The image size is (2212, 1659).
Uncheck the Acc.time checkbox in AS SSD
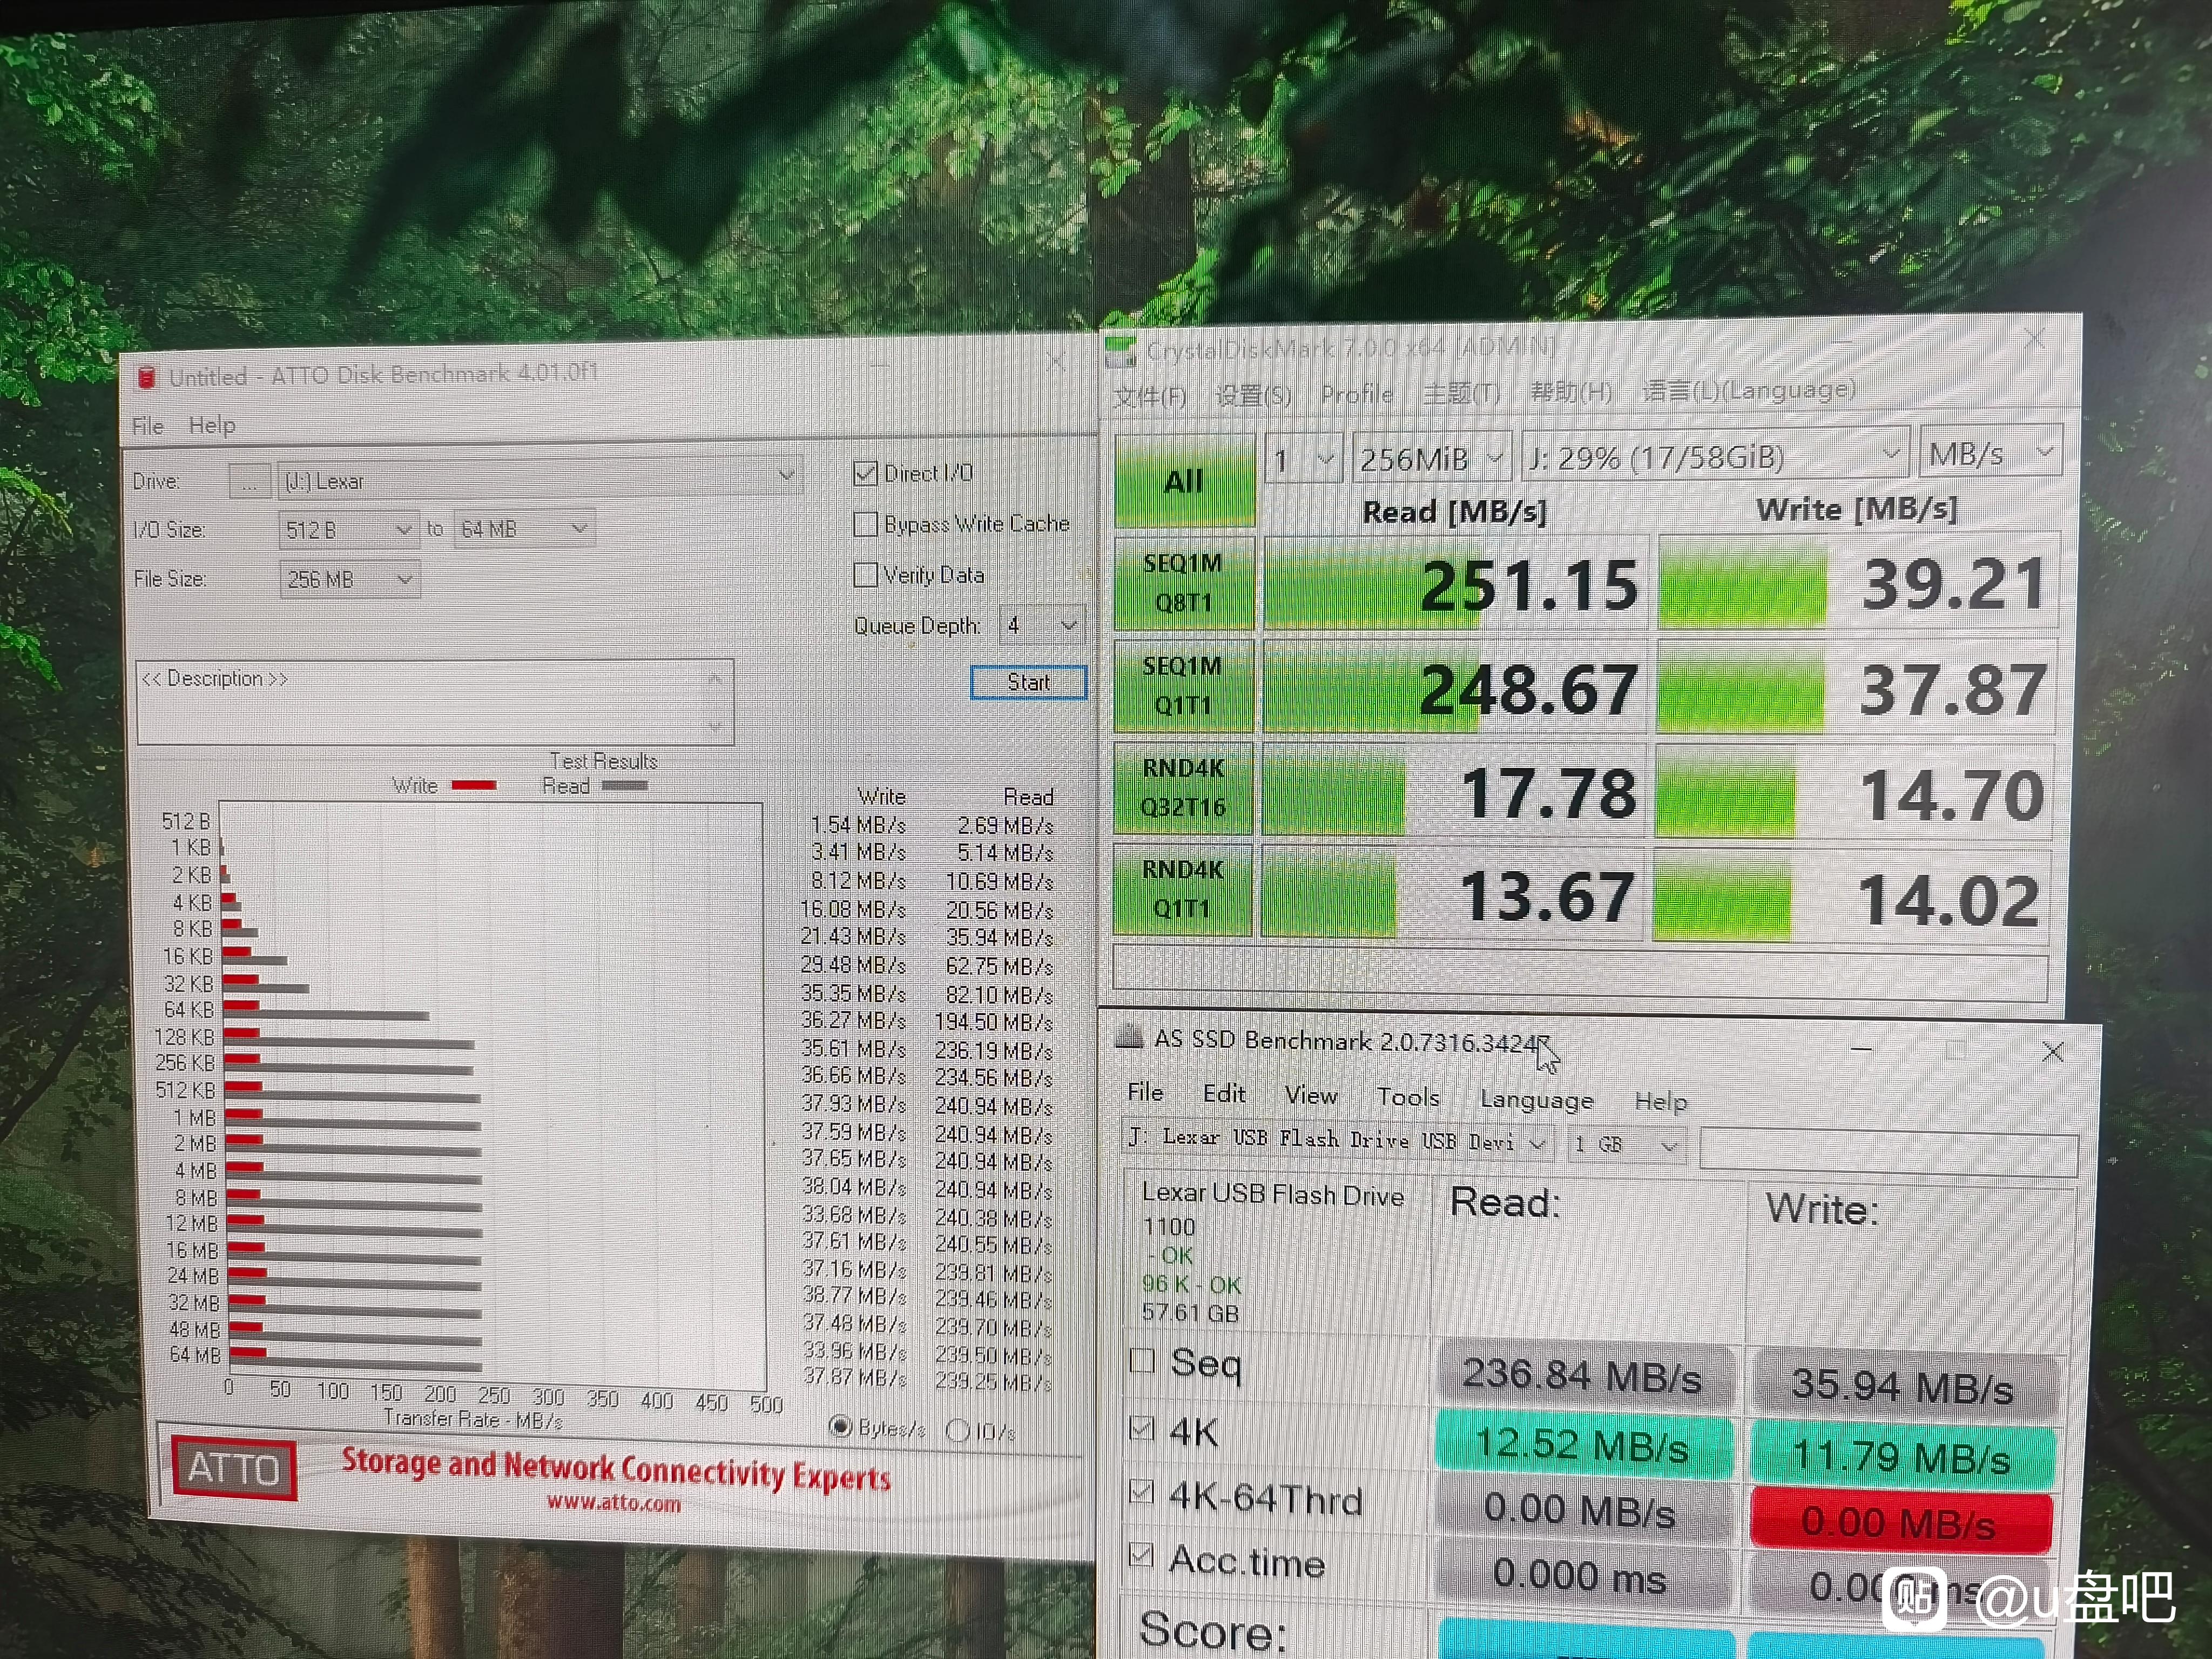click(x=1140, y=1555)
